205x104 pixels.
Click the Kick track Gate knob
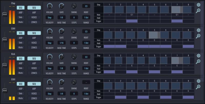(61, 57)
